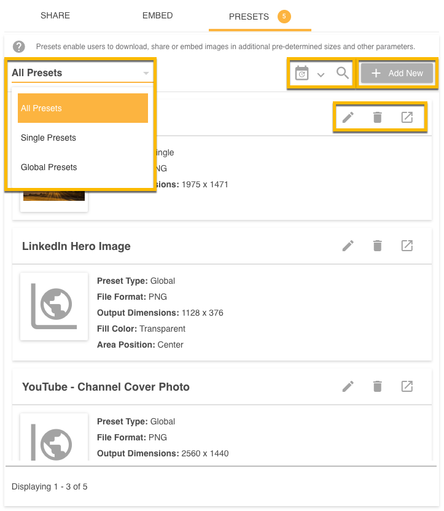This screenshot has height=511, width=444.
Task: Open the first preset in new window
Action: point(407,117)
